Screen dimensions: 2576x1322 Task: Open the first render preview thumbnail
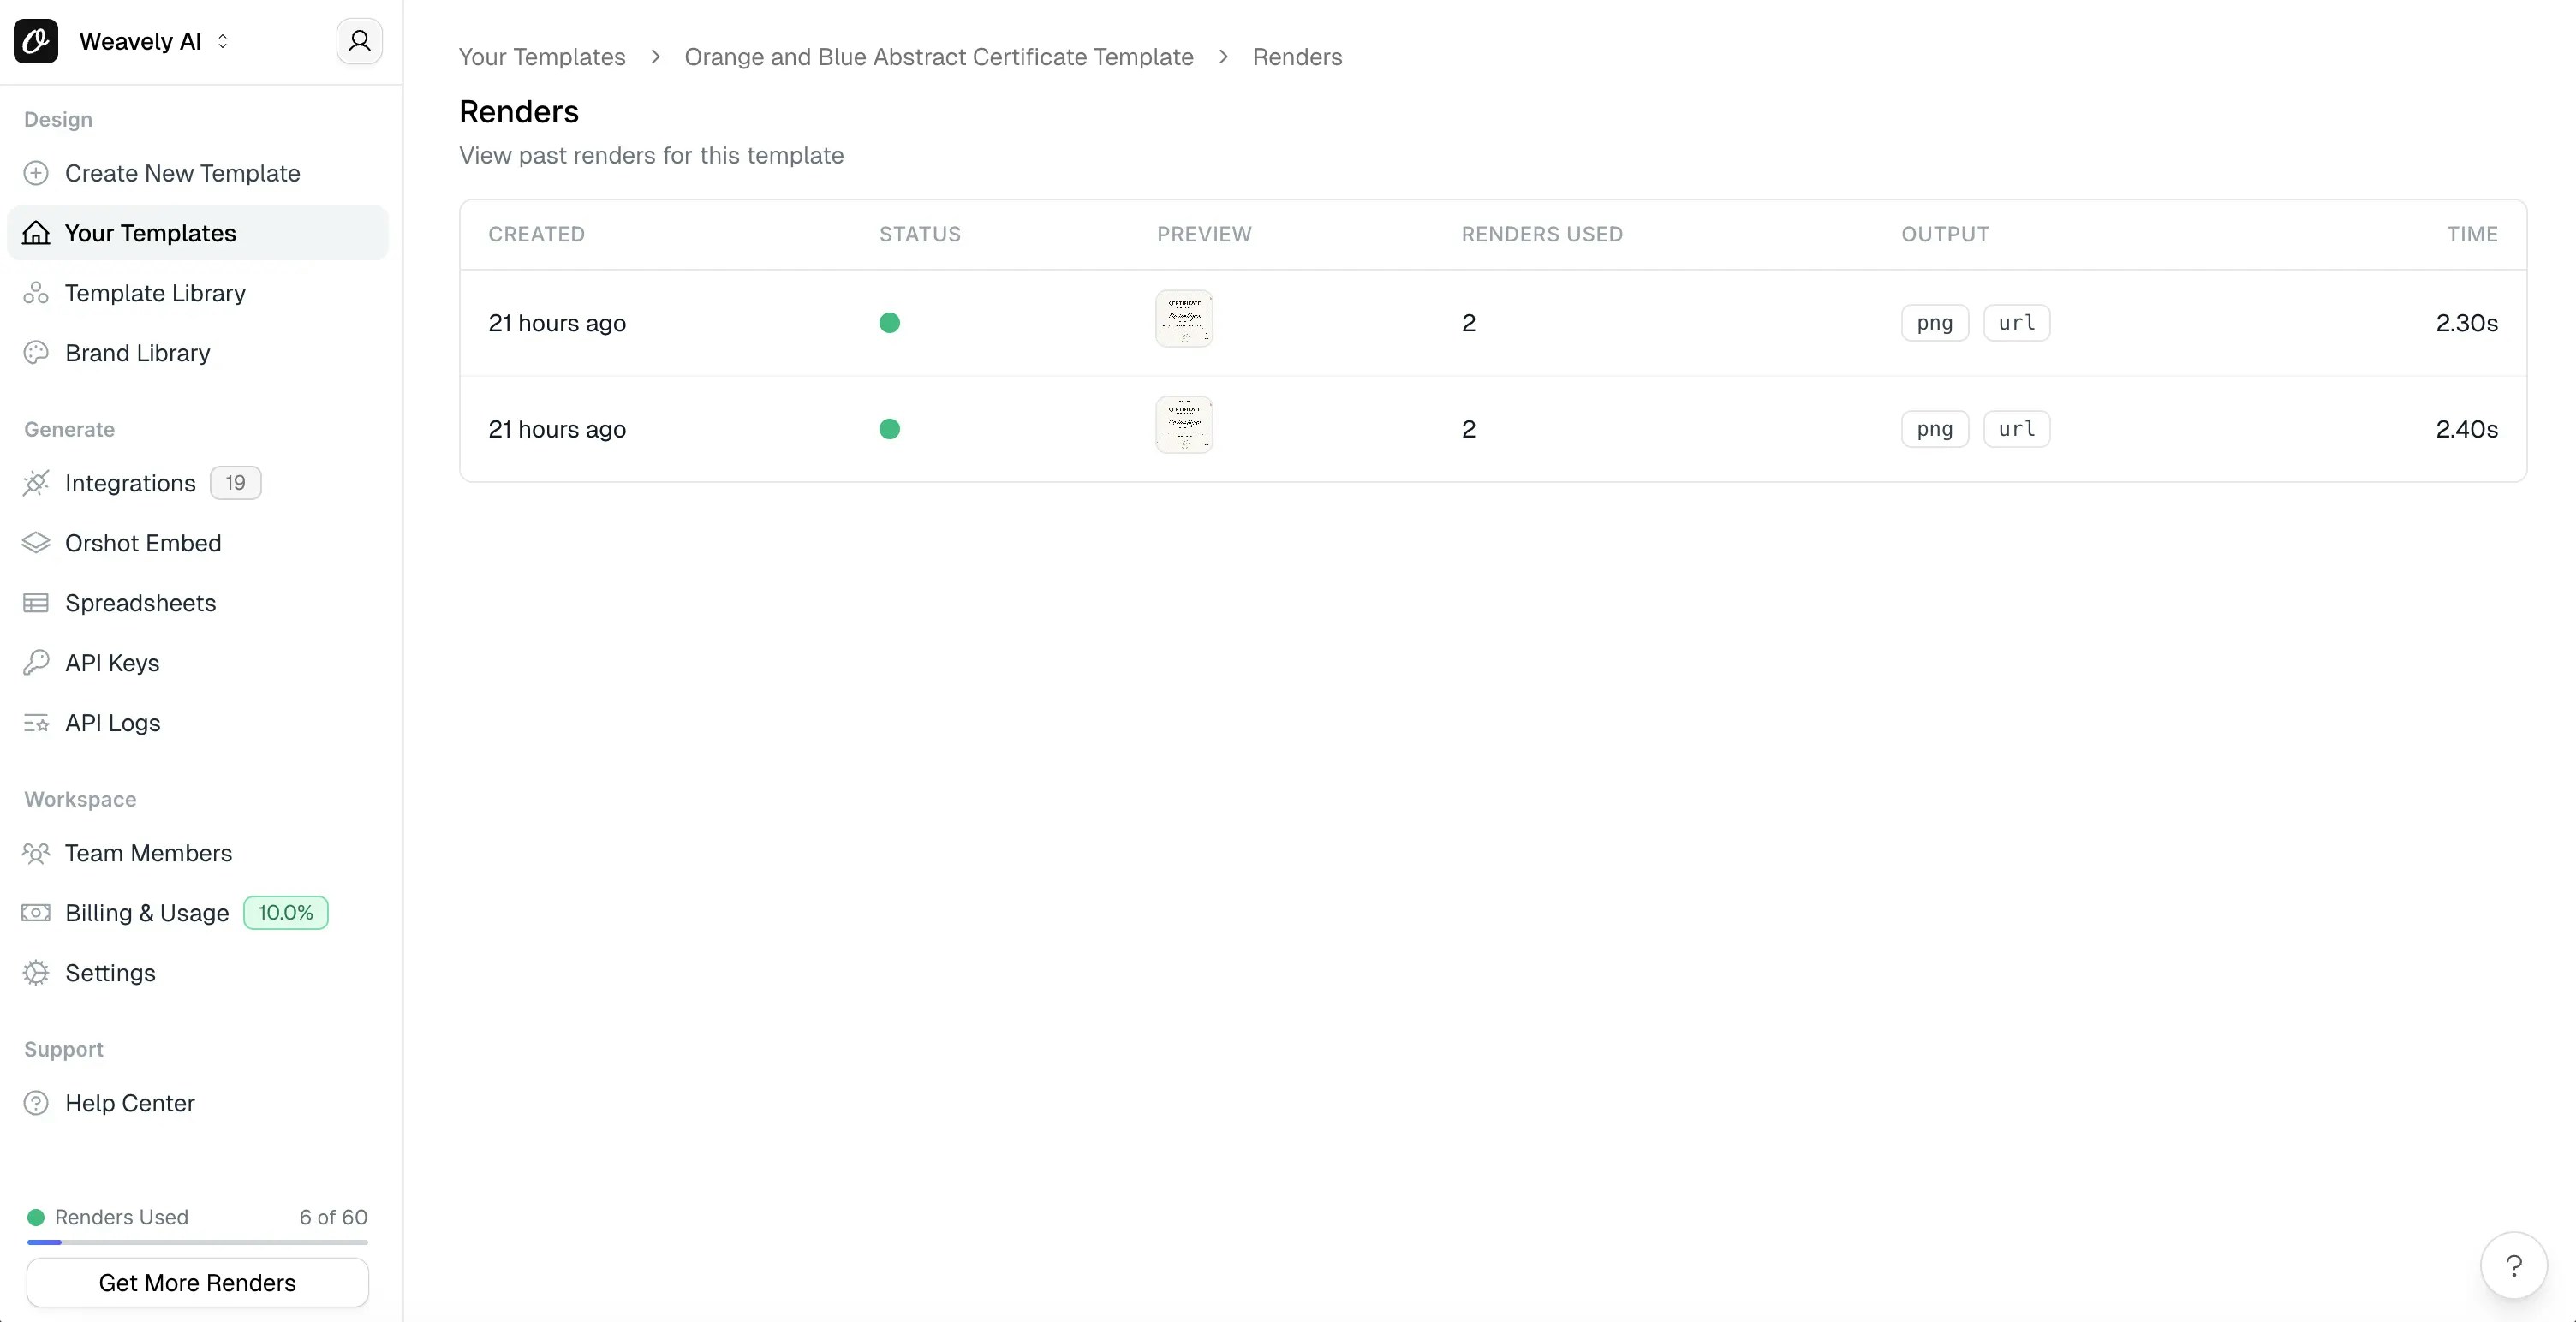(1184, 318)
